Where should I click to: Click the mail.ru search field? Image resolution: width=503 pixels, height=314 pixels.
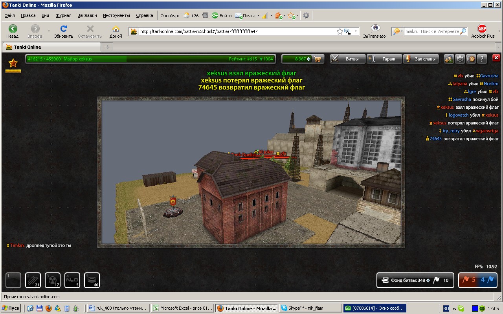(432, 31)
